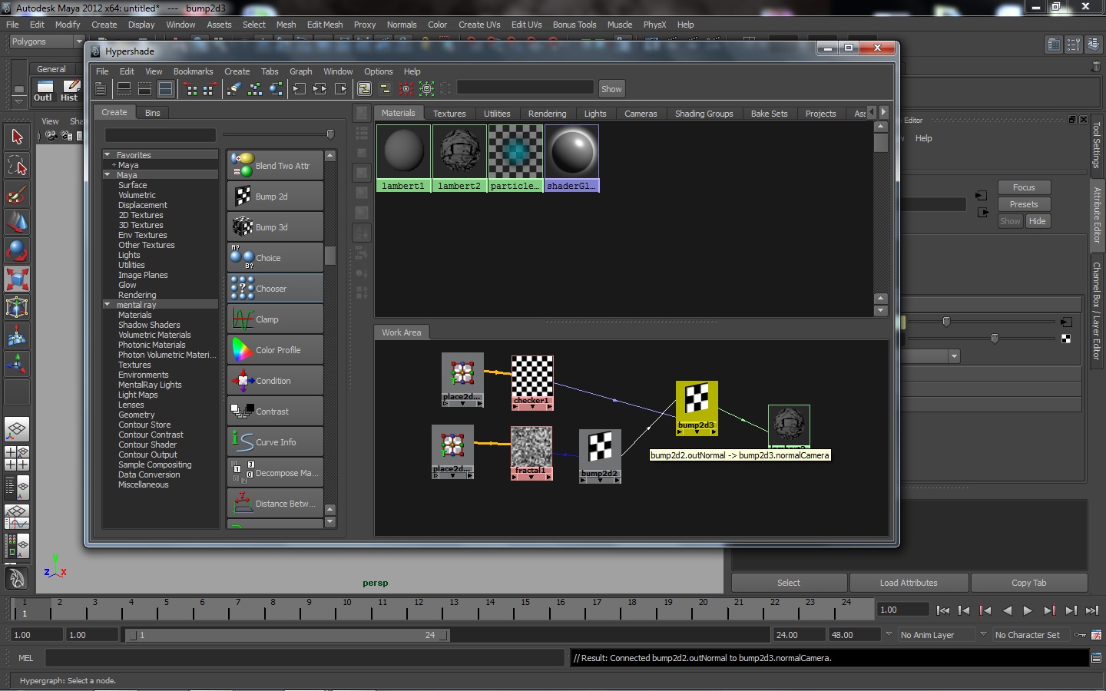Show previous graph arrow icon
This screenshot has height=691, width=1106.
[x=191, y=89]
